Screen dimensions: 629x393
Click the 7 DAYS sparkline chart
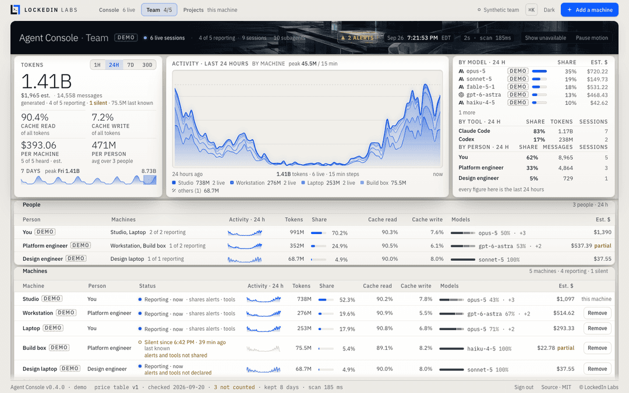click(x=89, y=180)
